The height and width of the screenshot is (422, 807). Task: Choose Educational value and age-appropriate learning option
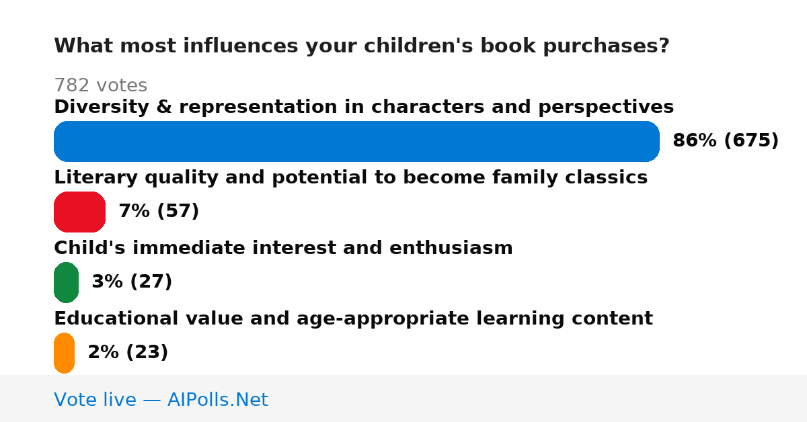coord(353,319)
